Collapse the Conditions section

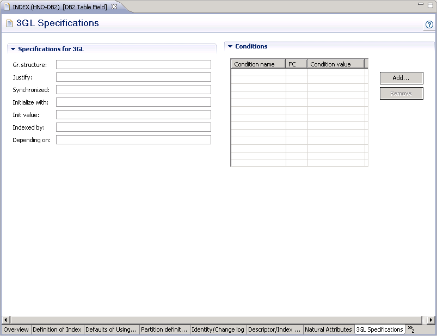[x=230, y=46]
